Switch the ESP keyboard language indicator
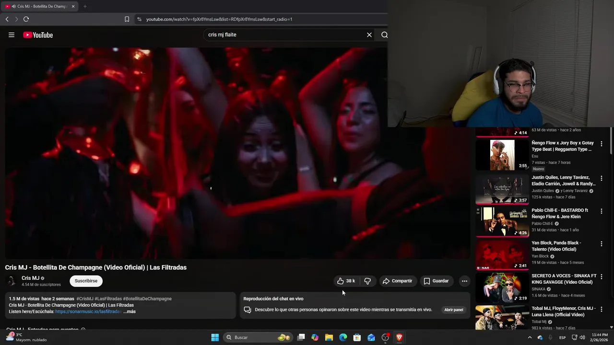Viewport: 614px width, 345px height. point(563,337)
